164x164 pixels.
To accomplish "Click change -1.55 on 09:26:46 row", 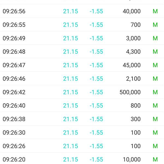I will (x=96, y=79).
